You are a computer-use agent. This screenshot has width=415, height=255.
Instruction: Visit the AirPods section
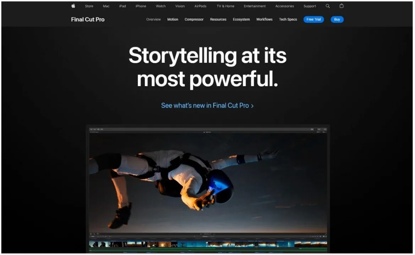pos(200,6)
